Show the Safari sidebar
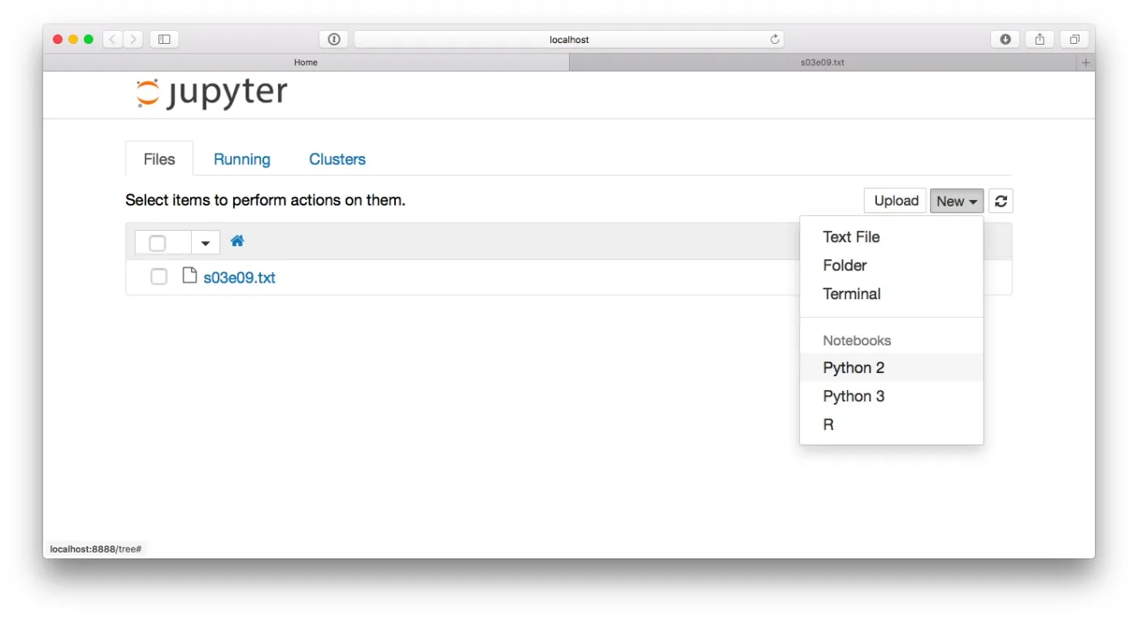 pos(164,39)
